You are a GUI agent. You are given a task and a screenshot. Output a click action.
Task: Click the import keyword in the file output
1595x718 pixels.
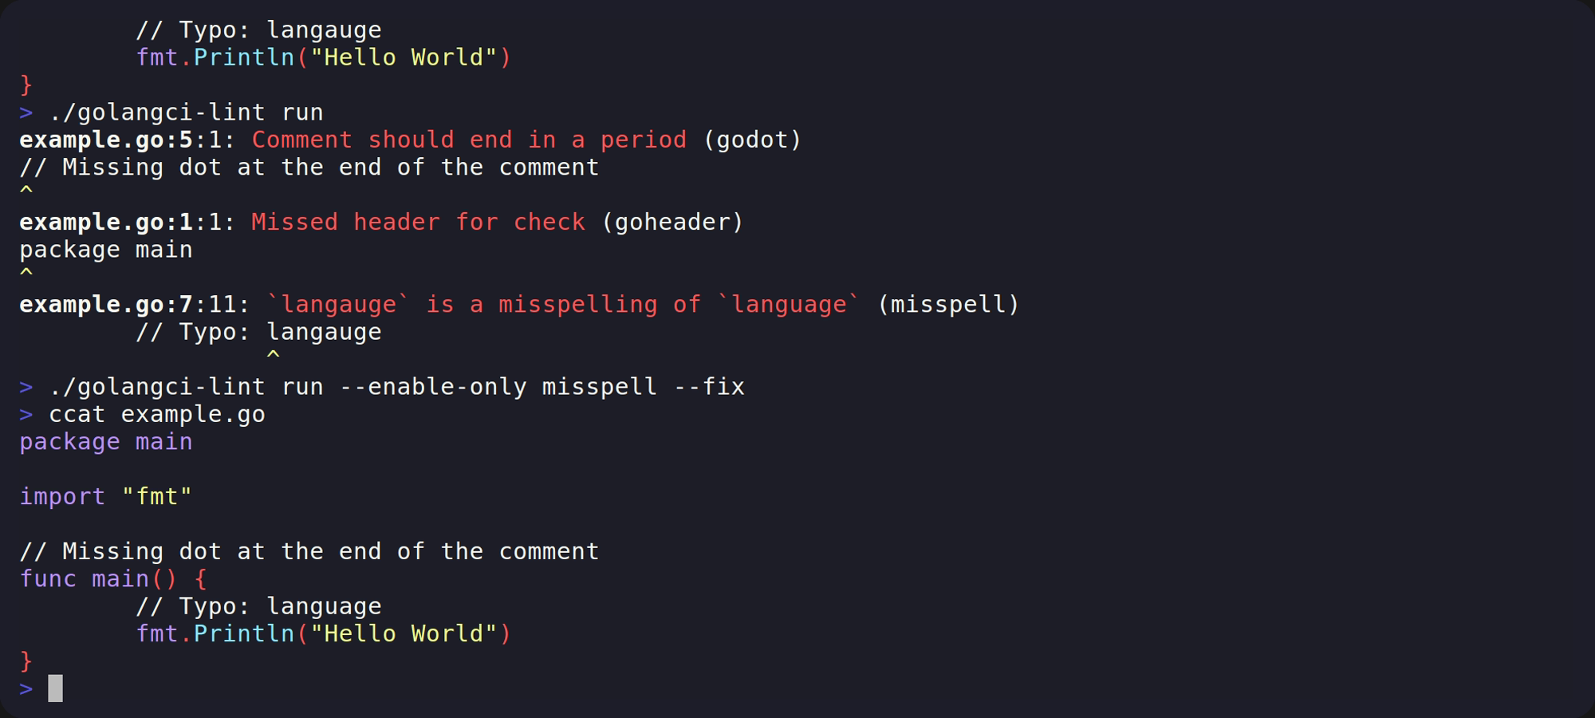click(x=62, y=497)
